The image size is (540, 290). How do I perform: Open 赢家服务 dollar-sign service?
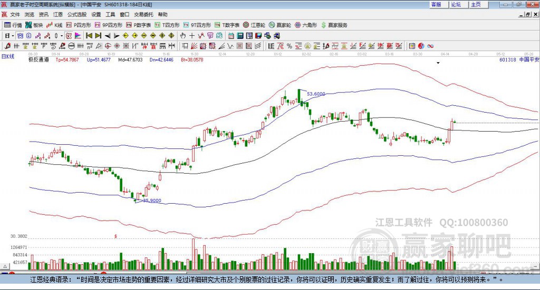[334, 25]
